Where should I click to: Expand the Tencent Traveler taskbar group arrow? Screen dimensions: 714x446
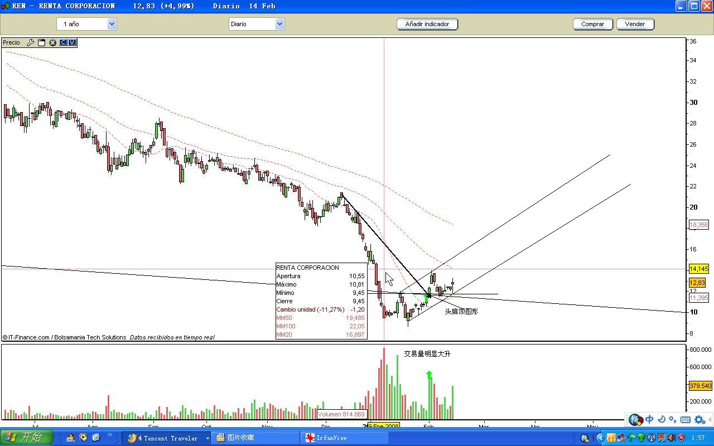(208, 438)
